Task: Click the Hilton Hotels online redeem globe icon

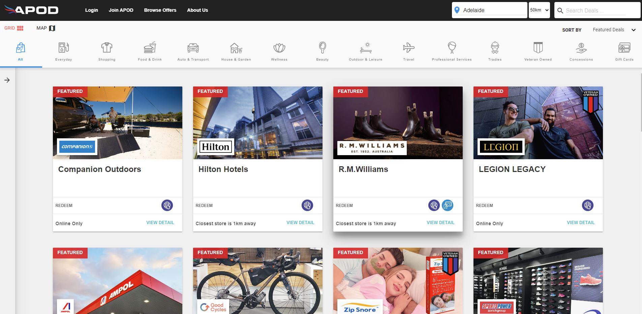Action: 307,205
